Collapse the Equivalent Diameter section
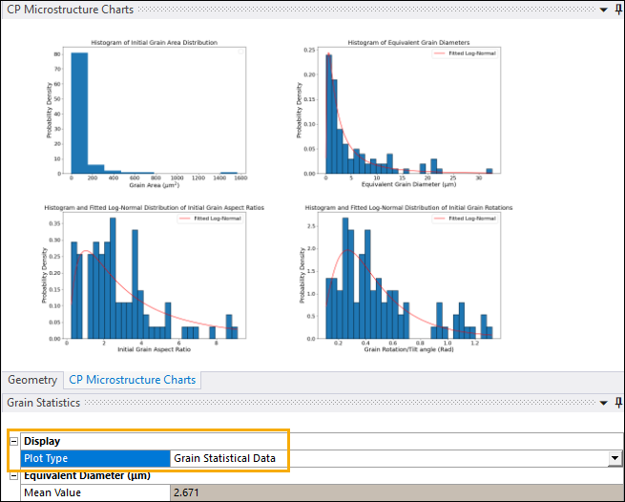The width and height of the screenshot is (625, 502). [14, 475]
